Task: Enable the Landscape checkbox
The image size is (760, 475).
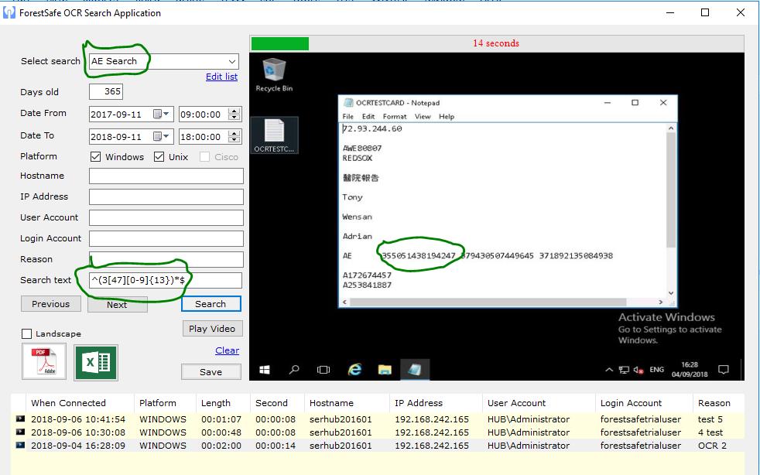Action: click(x=27, y=334)
